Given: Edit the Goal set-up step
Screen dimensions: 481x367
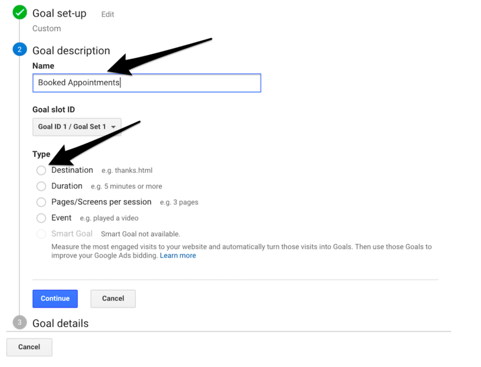Looking at the screenshot, I should point(108,14).
